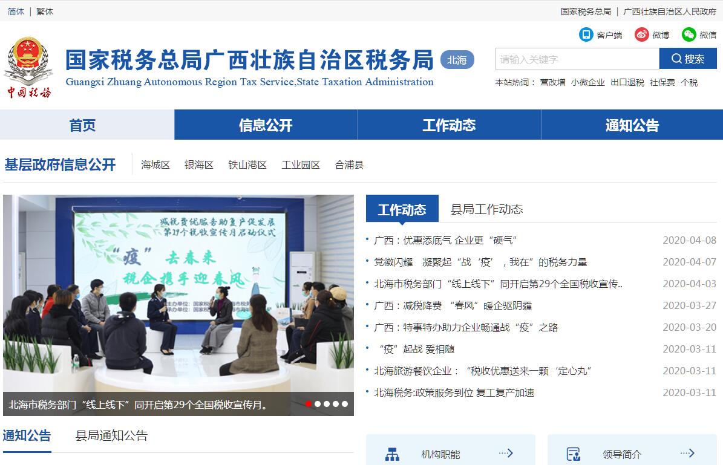Open the 海城区 district link
This screenshot has width=723, height=465.
point(155,164)
